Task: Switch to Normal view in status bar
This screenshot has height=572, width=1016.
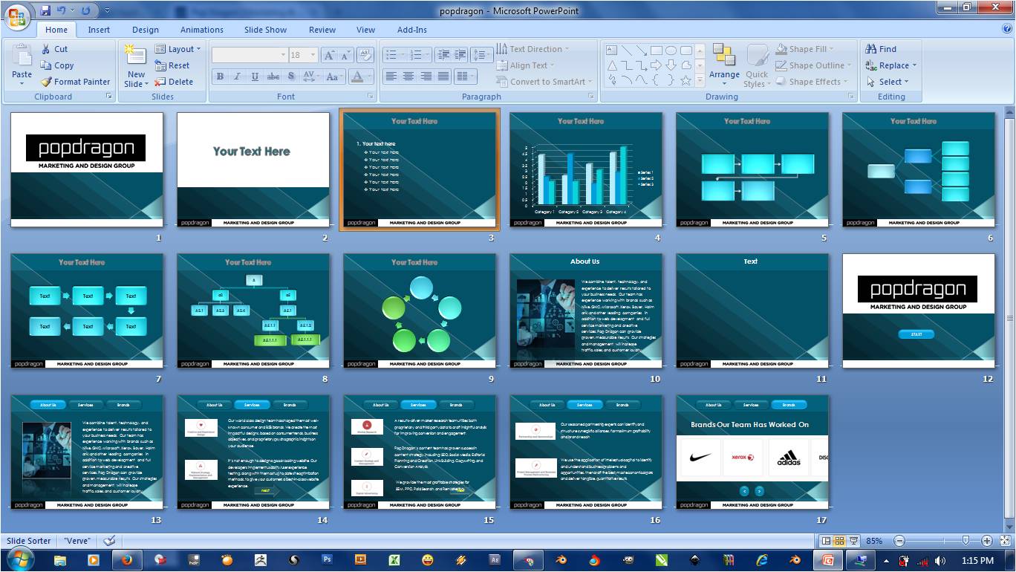Action: pos(826,541)
